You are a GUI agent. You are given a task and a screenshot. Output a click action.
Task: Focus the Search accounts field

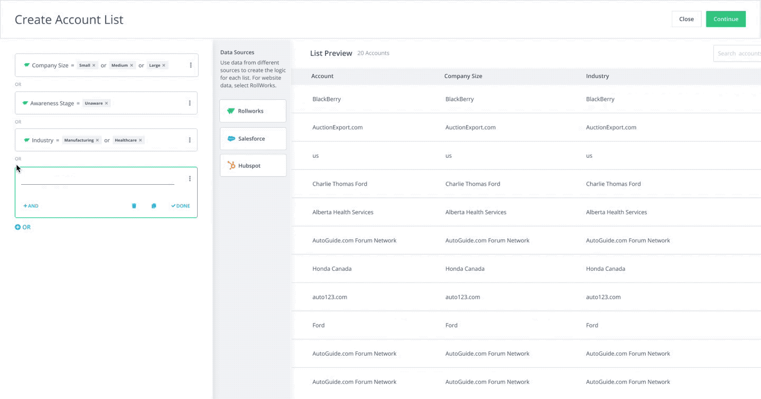737,53
